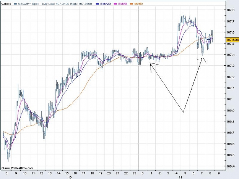Click hour 15 on the time axis

click(67, 173)
